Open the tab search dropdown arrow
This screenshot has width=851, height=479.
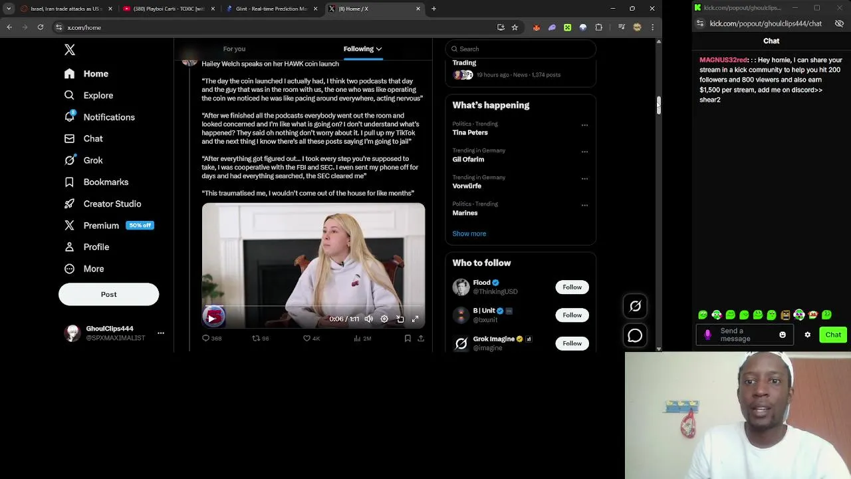pyautogui.click(x=9, y=9)
